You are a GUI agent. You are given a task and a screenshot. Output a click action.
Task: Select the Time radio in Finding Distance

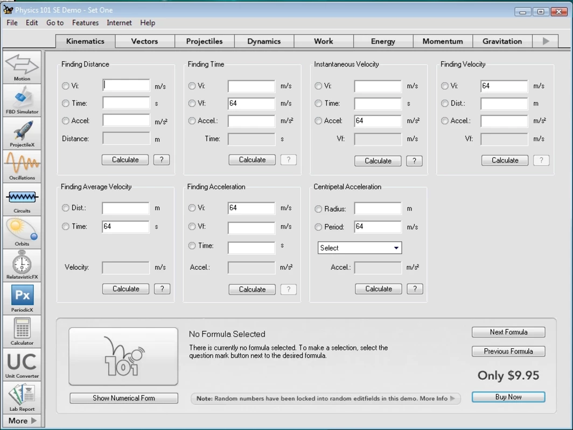coord(65,104)
